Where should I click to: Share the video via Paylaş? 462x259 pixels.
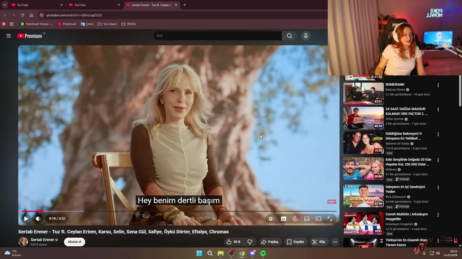coord(270,242)
